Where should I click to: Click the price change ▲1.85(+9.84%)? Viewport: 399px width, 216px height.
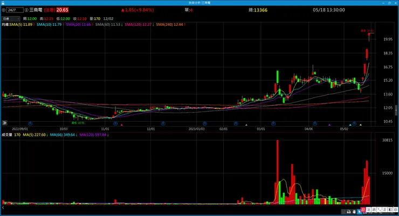(137, 10)
